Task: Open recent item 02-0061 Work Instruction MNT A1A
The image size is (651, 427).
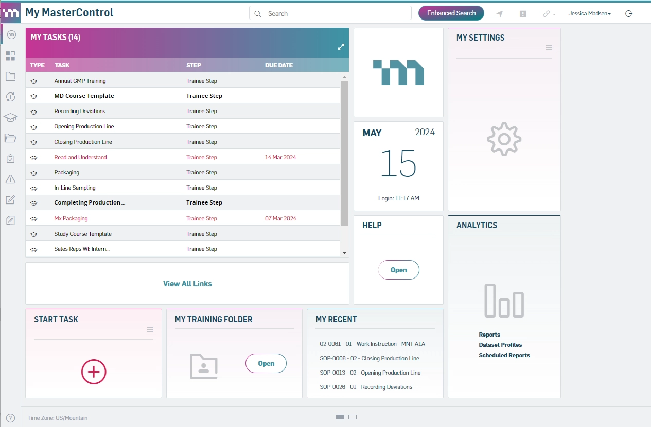Action: tap(372, 344)
